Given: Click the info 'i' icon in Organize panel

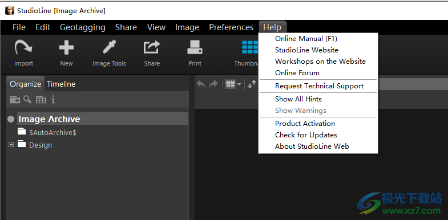Looking at the screenshot, I should coord(53,99).
